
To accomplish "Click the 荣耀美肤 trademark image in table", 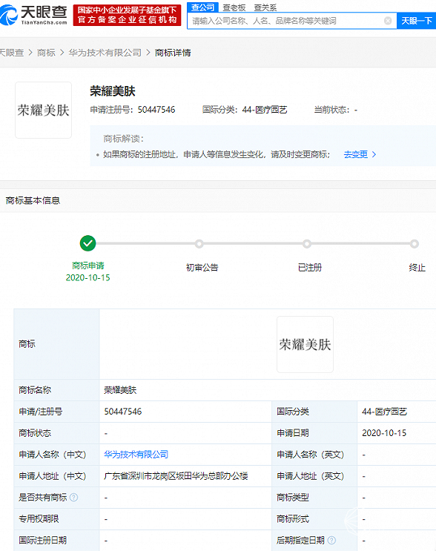I will pos(305,344).
